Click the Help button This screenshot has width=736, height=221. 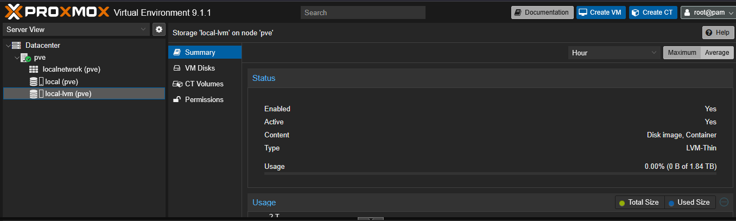tap(718, 33)
